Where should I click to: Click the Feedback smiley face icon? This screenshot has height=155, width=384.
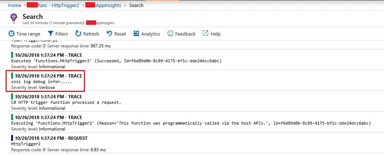point(170,34)
